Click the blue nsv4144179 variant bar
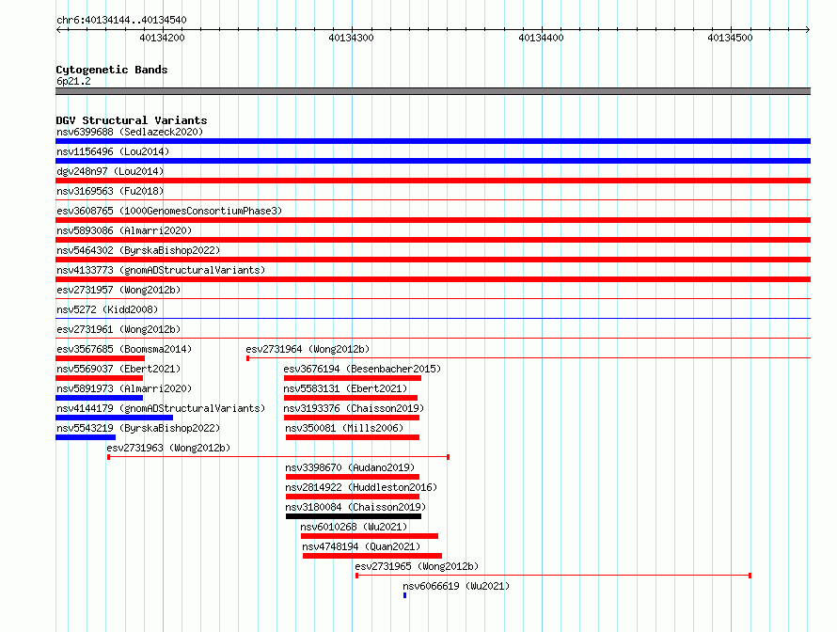837x632 pixels. click(114, 418)
